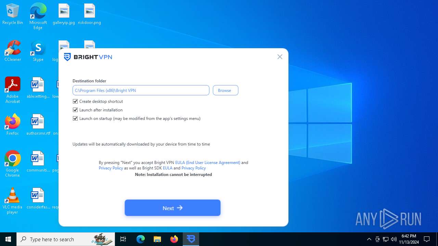
Task: Open network settings tray icon
Action: pos(386,239)
